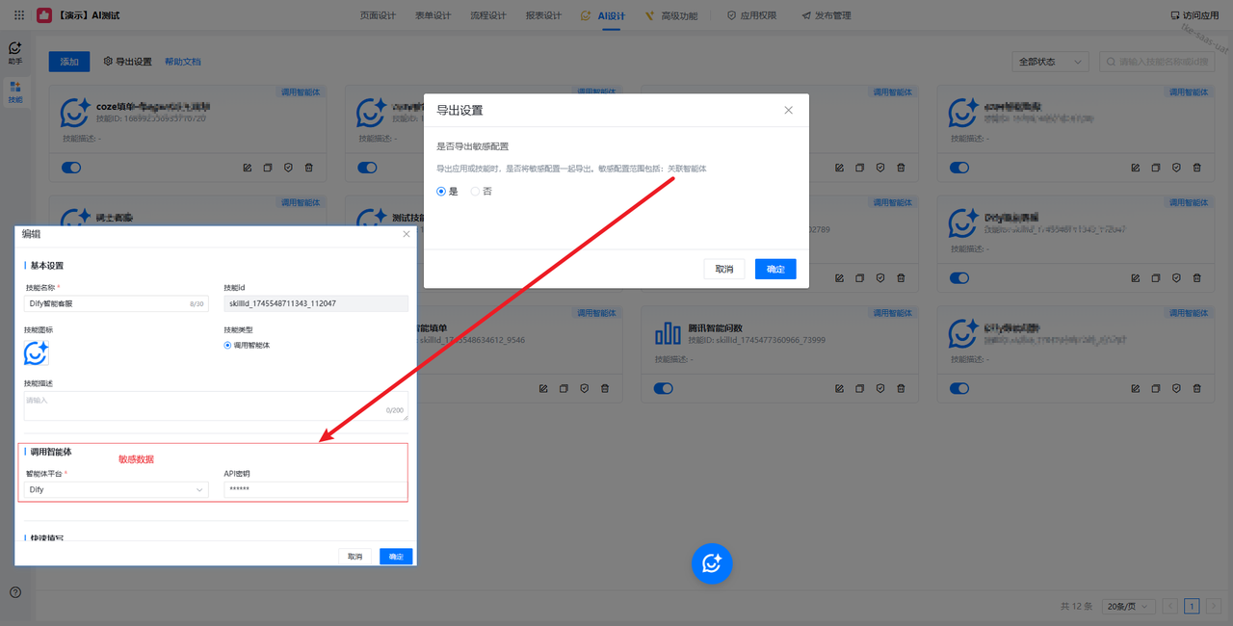Viewport: 1233px width, 626px height.
Task: Open the 全部状态 status filter dropdown
Action: (1050, 62)
